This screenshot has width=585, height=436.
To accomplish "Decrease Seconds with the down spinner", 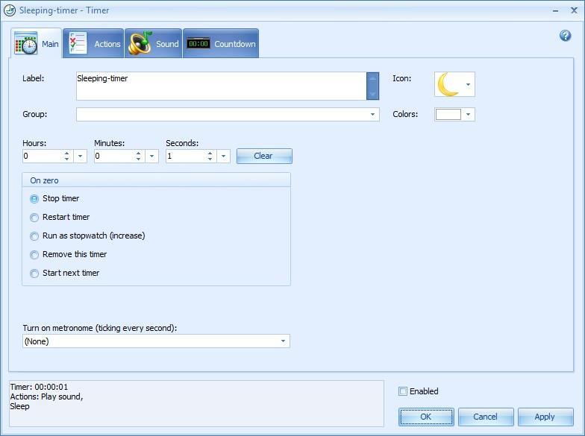I will pos(210,159).
